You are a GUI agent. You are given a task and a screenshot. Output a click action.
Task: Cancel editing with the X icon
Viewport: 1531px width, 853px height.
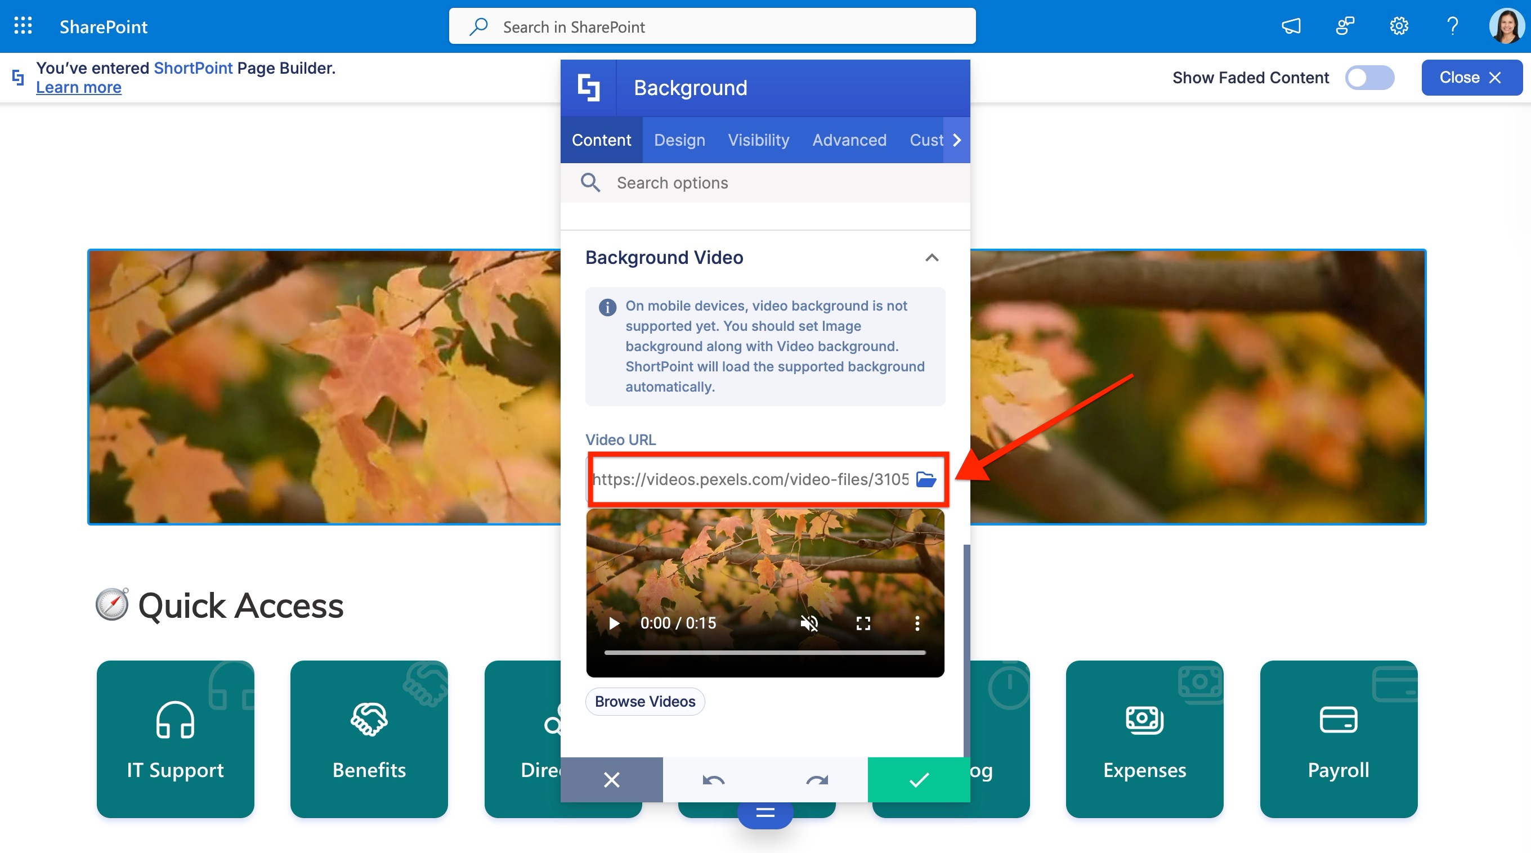tap(612, 779)
